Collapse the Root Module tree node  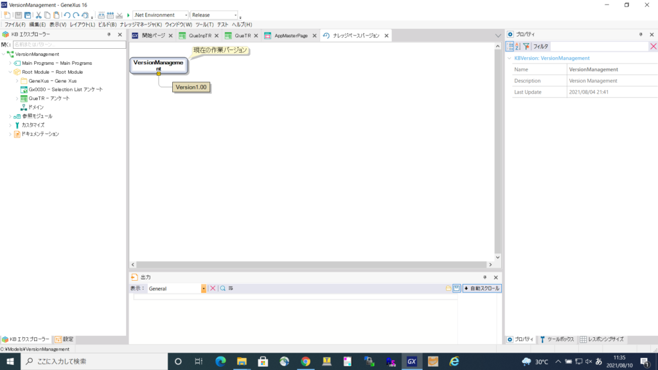tap(10, 72)
